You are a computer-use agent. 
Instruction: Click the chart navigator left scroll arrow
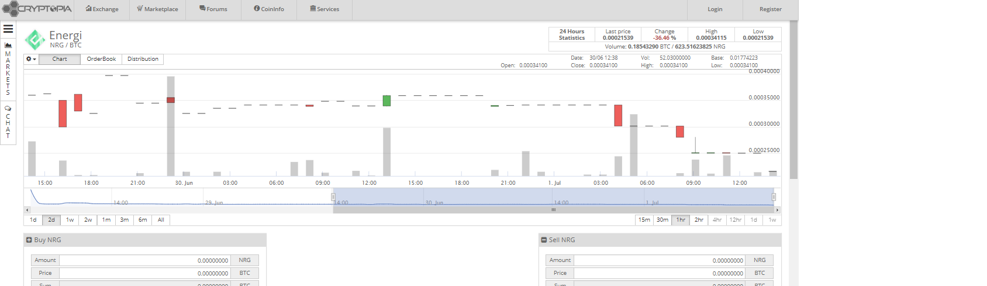(27, 209)
